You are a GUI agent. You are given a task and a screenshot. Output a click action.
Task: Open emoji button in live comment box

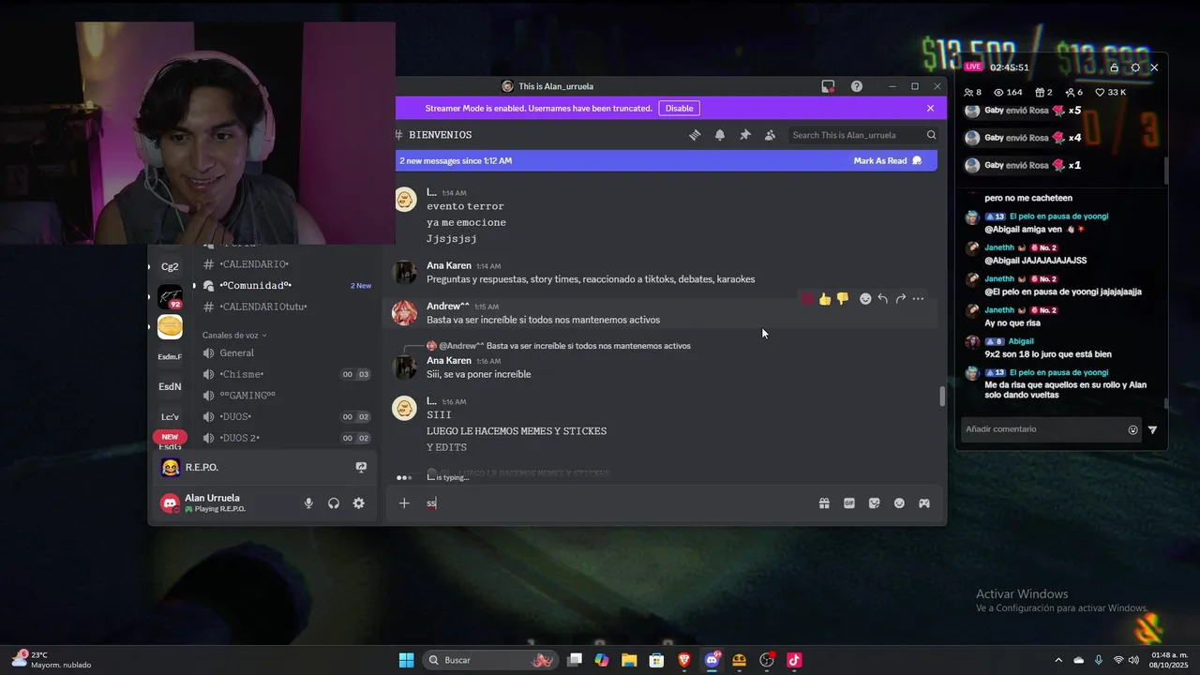point(1133,429)
